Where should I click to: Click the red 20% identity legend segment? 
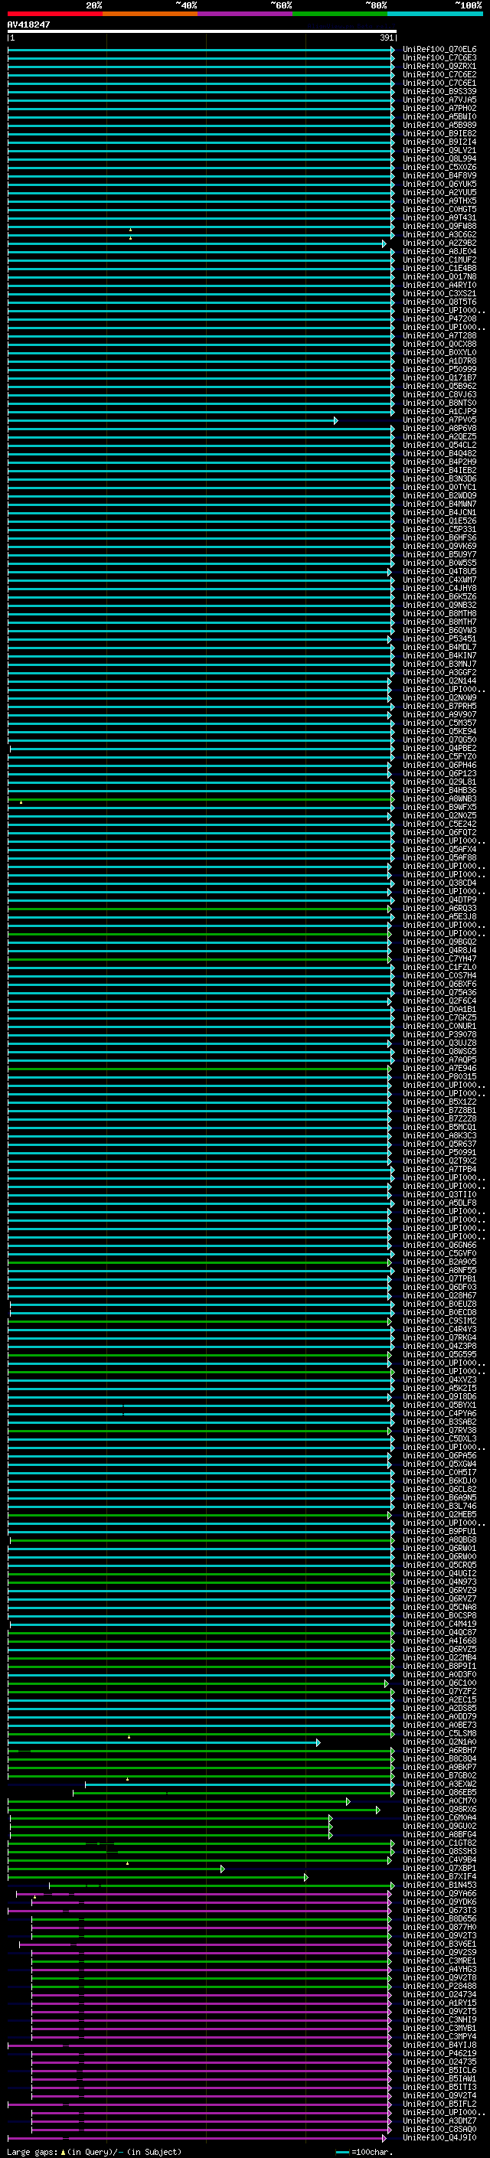click(54, 15)
